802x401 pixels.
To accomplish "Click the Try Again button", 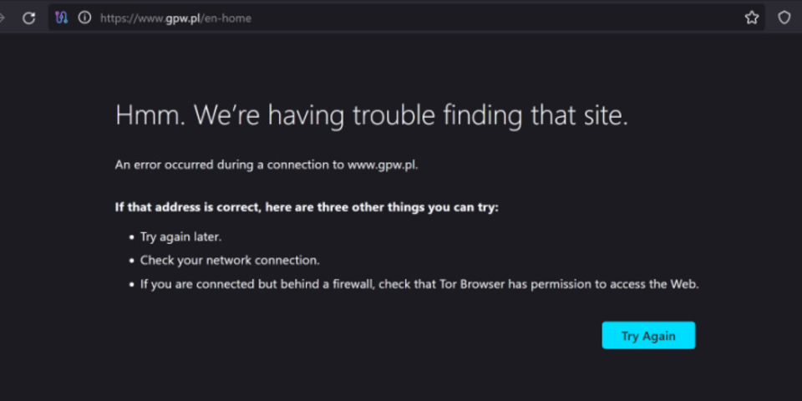I will pos(648,336).
